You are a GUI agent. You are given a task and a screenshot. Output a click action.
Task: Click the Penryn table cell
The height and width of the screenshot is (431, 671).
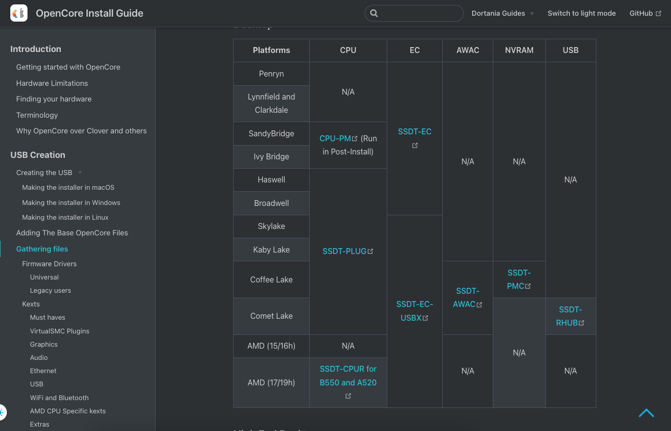coord(271,74)
